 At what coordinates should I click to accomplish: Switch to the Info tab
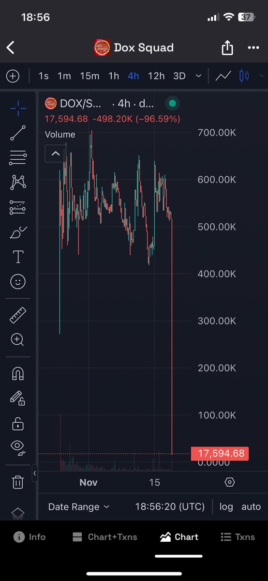coord(30,537)
